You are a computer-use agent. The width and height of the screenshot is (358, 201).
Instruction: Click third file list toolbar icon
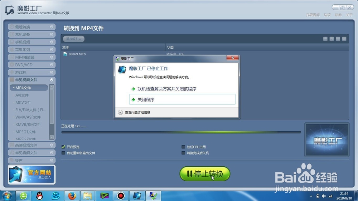(338, 39)
